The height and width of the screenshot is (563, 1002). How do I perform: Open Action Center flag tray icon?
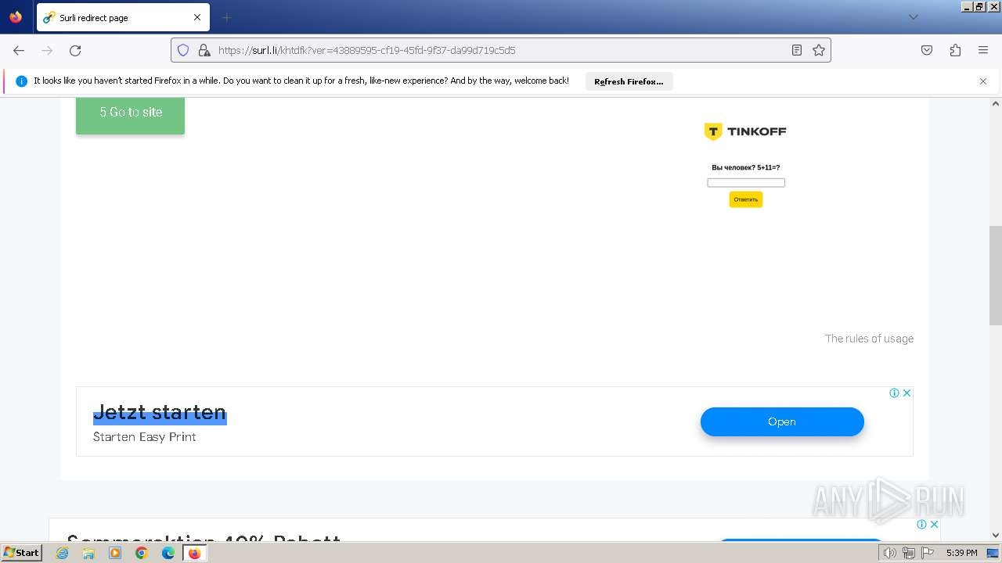pyautogui.click(x=928, y=553)
